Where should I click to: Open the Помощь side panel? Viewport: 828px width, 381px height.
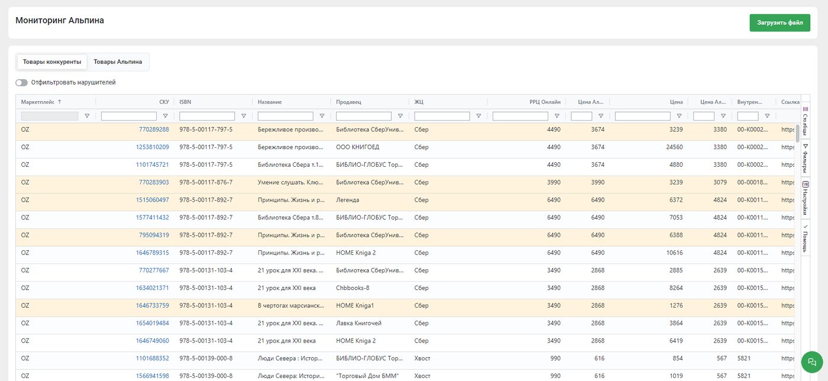(805, 238)
